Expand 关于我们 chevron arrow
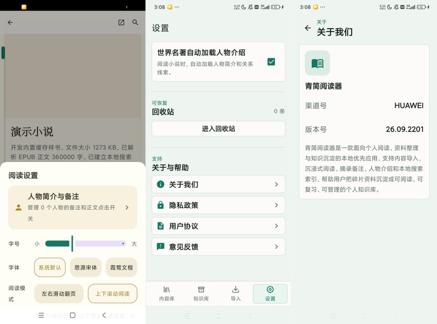Screen dimensions: 437x324 [276, 184]
